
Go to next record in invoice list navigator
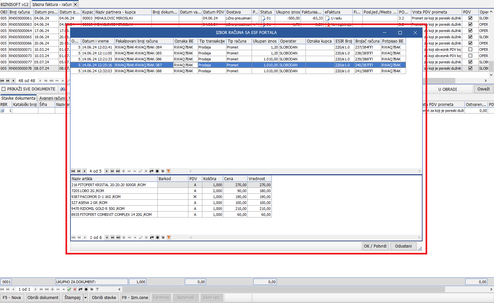(x=106, y=171)
